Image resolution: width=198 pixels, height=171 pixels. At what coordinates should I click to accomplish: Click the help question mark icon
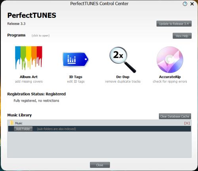(x=185, y=4)
